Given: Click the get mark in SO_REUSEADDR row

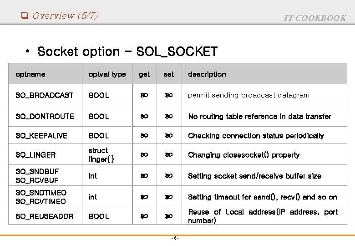Looking at the screenshot, I should point(144,216).
